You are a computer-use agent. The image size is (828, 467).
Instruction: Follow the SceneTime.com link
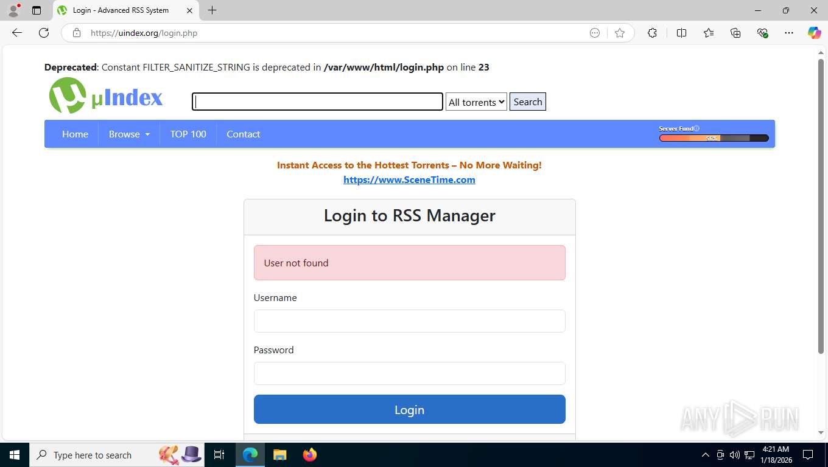409,179
